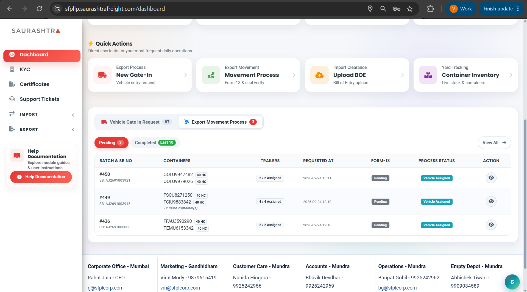Open New Gate-In card chevron
527x292 pixels.
(x=186, y=75)
